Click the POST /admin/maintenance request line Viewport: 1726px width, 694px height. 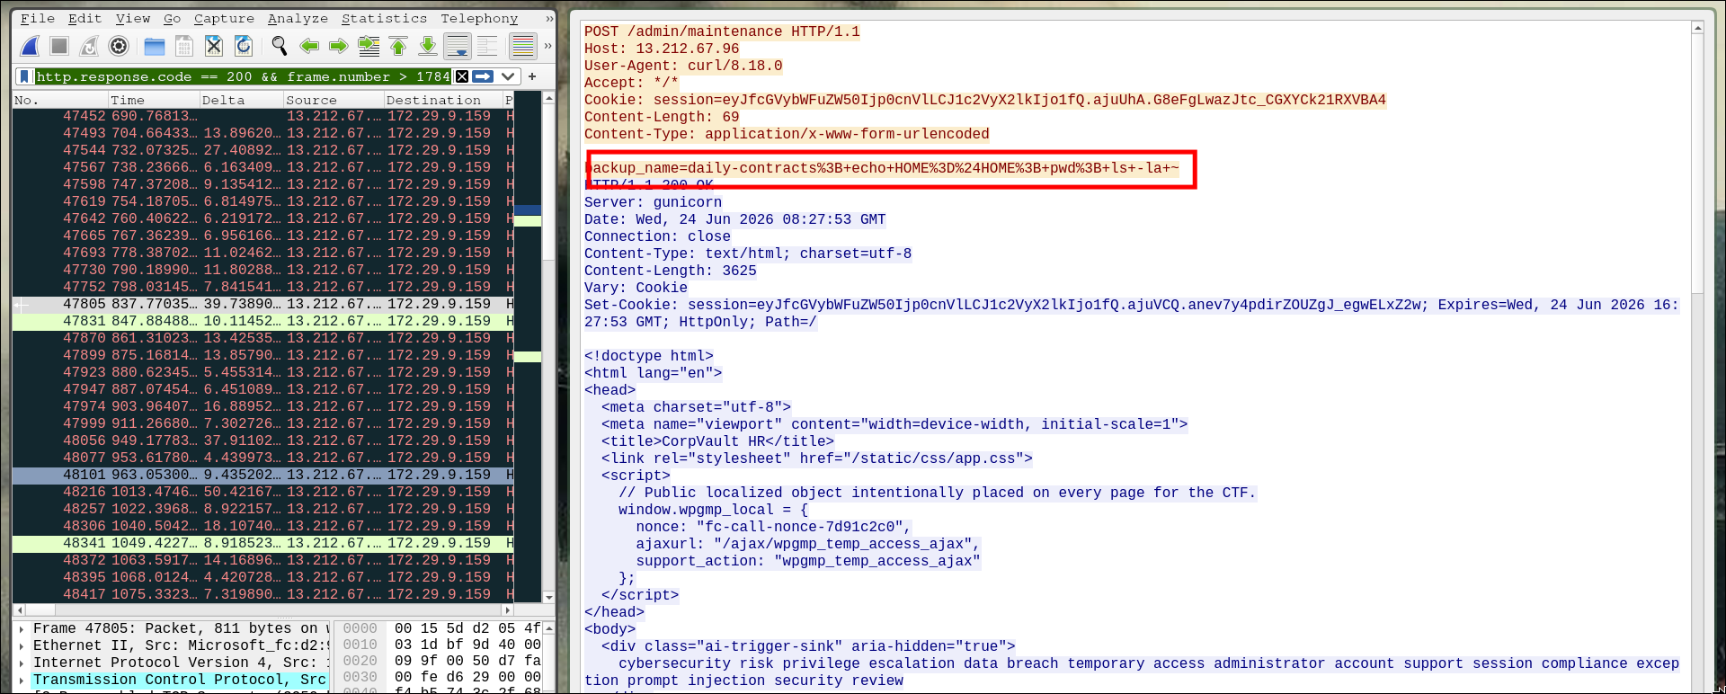[x=722, y=31]
